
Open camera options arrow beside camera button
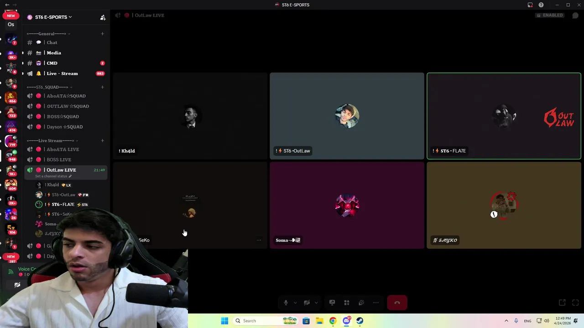pos(316,302)
